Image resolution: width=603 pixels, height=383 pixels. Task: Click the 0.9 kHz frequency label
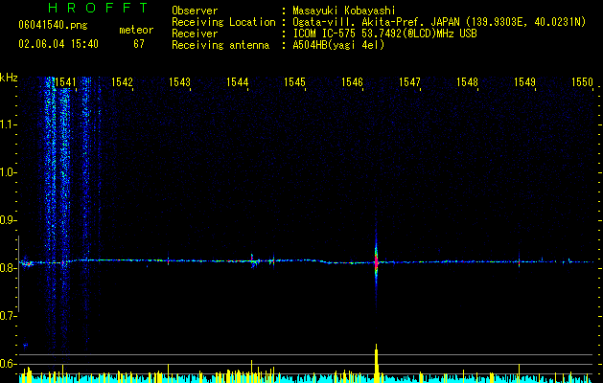[9, 220]
